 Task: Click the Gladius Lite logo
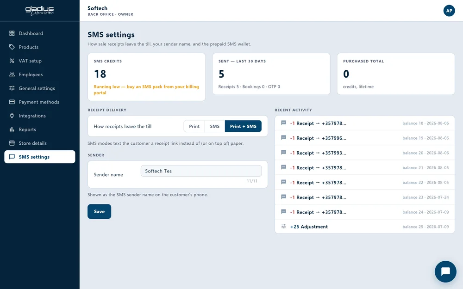pyautogui.click(x=39, y=11)
